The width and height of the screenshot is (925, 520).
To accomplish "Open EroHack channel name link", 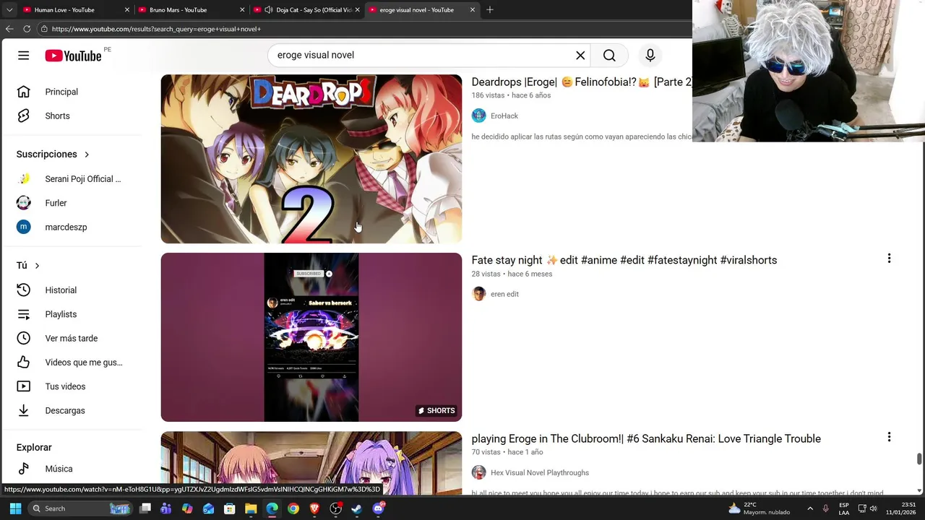I will click(x=504, y=116).
